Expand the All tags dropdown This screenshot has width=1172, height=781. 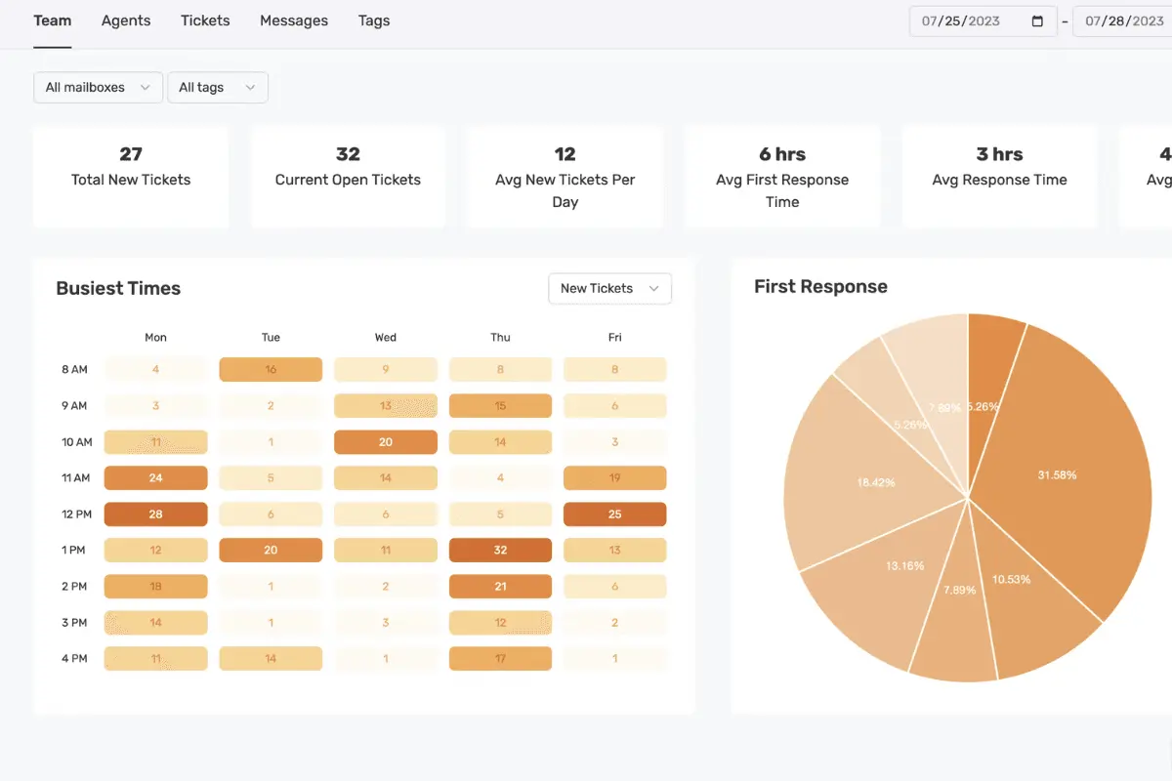click(x=218, y=87)
